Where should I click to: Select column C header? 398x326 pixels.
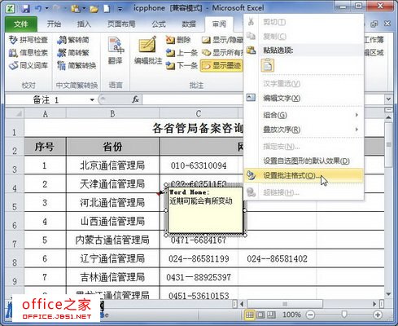(199, 113)
